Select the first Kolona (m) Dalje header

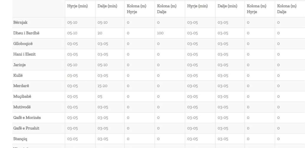[x=167, y=9]
